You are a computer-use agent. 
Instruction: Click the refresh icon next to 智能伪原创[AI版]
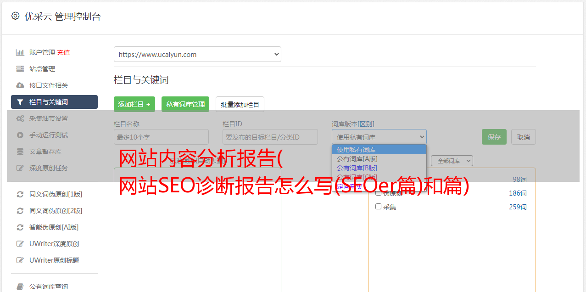(20, 227)
